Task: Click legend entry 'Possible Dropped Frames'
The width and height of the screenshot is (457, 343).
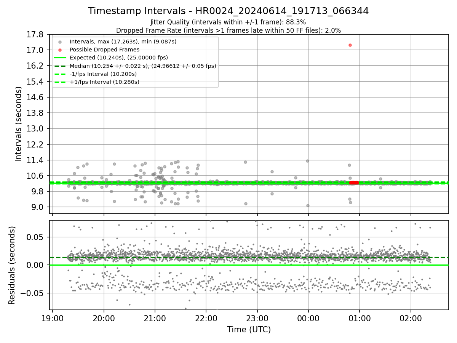Action: pos(104,50)
